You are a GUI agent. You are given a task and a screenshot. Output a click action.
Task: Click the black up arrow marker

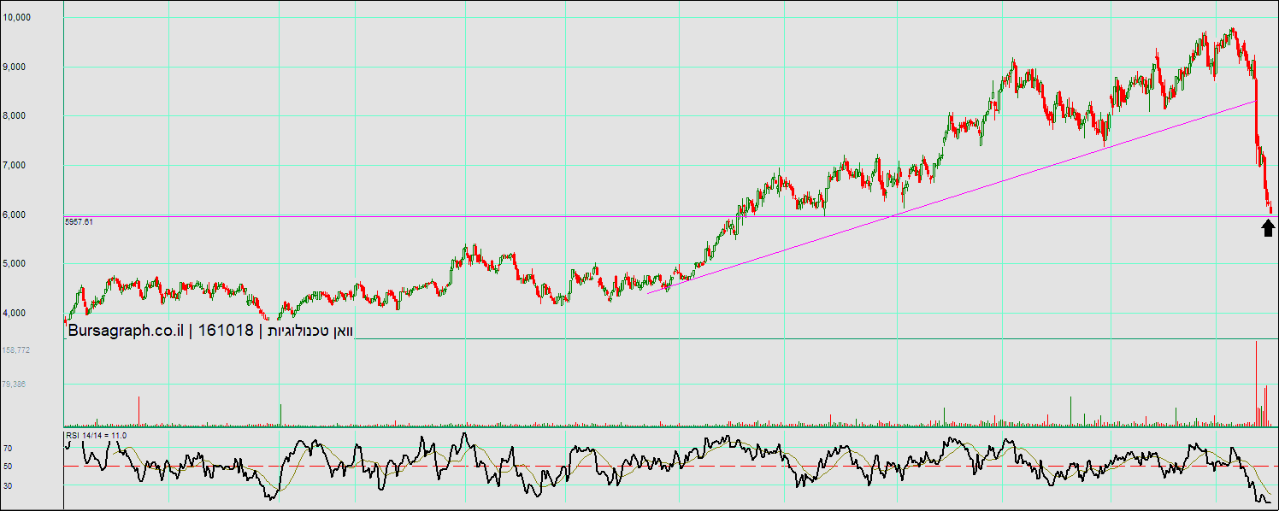pyautogui.click(x=1268, y=227)
